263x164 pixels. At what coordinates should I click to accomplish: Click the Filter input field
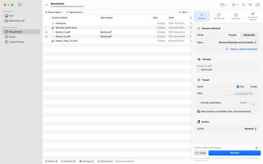click(x=239, y=93)
